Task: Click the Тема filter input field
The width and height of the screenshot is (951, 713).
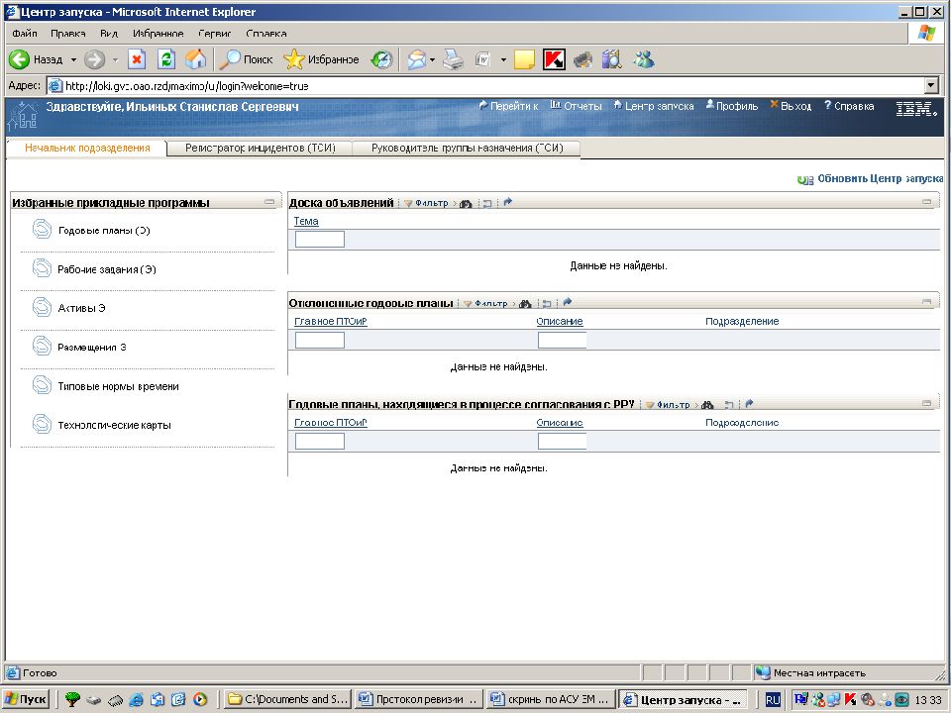Action: point(320,240)
